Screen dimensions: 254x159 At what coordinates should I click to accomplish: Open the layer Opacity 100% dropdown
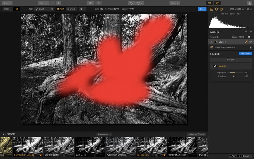click(x=238, y=37)
